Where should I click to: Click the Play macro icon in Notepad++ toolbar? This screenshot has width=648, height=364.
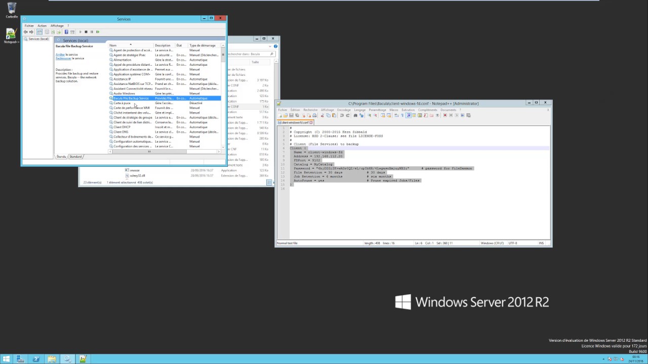[457, 115]
